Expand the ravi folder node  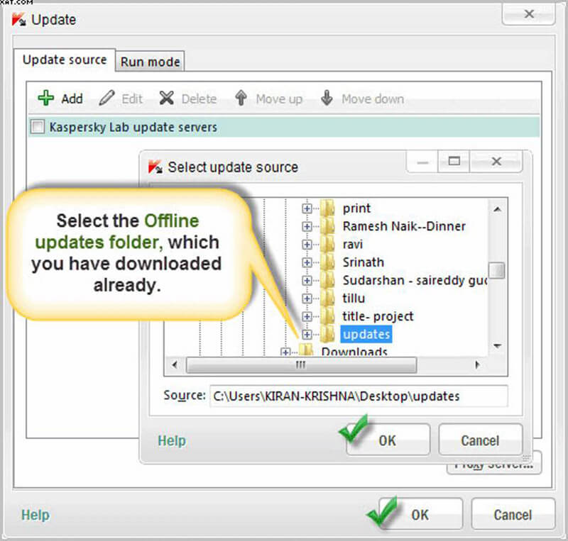point(307,245)
